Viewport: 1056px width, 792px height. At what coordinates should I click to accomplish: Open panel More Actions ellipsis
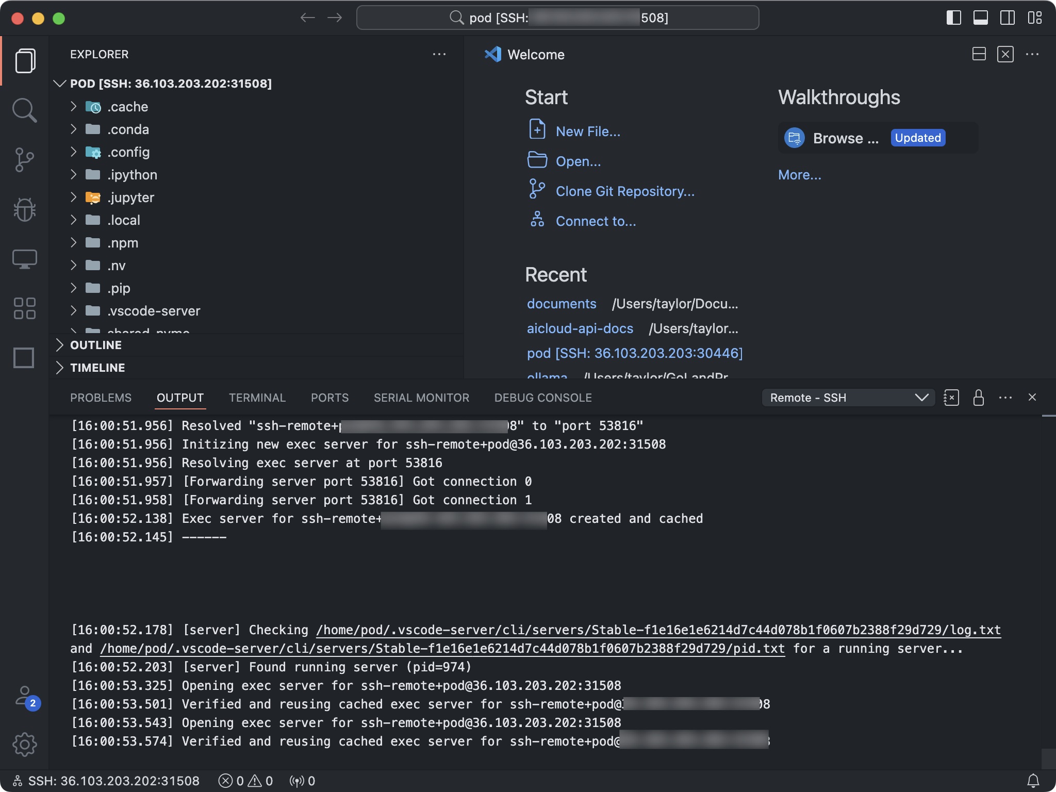tap(1005, 398)
